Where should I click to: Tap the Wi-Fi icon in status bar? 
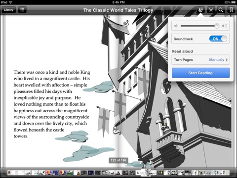click(10, 2)
